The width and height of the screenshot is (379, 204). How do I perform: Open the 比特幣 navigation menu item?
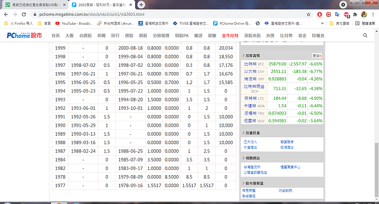286,35
